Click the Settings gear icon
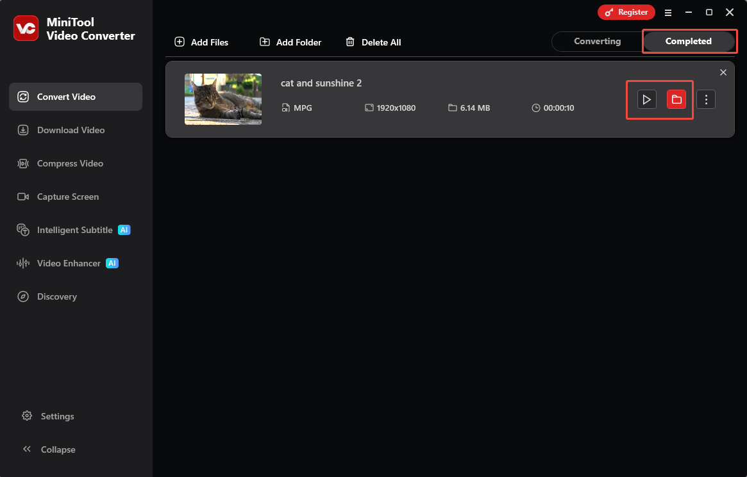 point(27,416)
